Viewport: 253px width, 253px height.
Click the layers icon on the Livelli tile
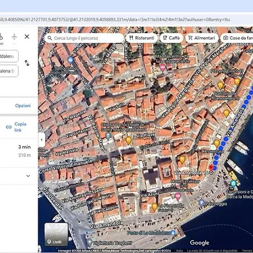point(49,242)
